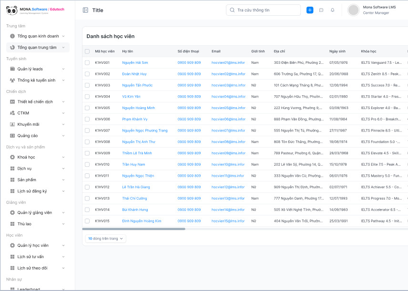Open Thù lao menu item

click(x=38, y=224)
